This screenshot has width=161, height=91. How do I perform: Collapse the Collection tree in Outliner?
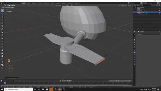[136, 9]
